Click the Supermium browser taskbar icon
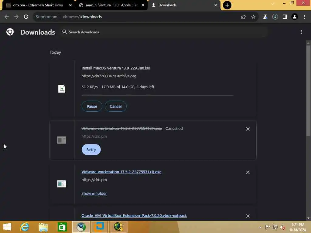This screenshot has width=311, height=233. tap(81, 227)
